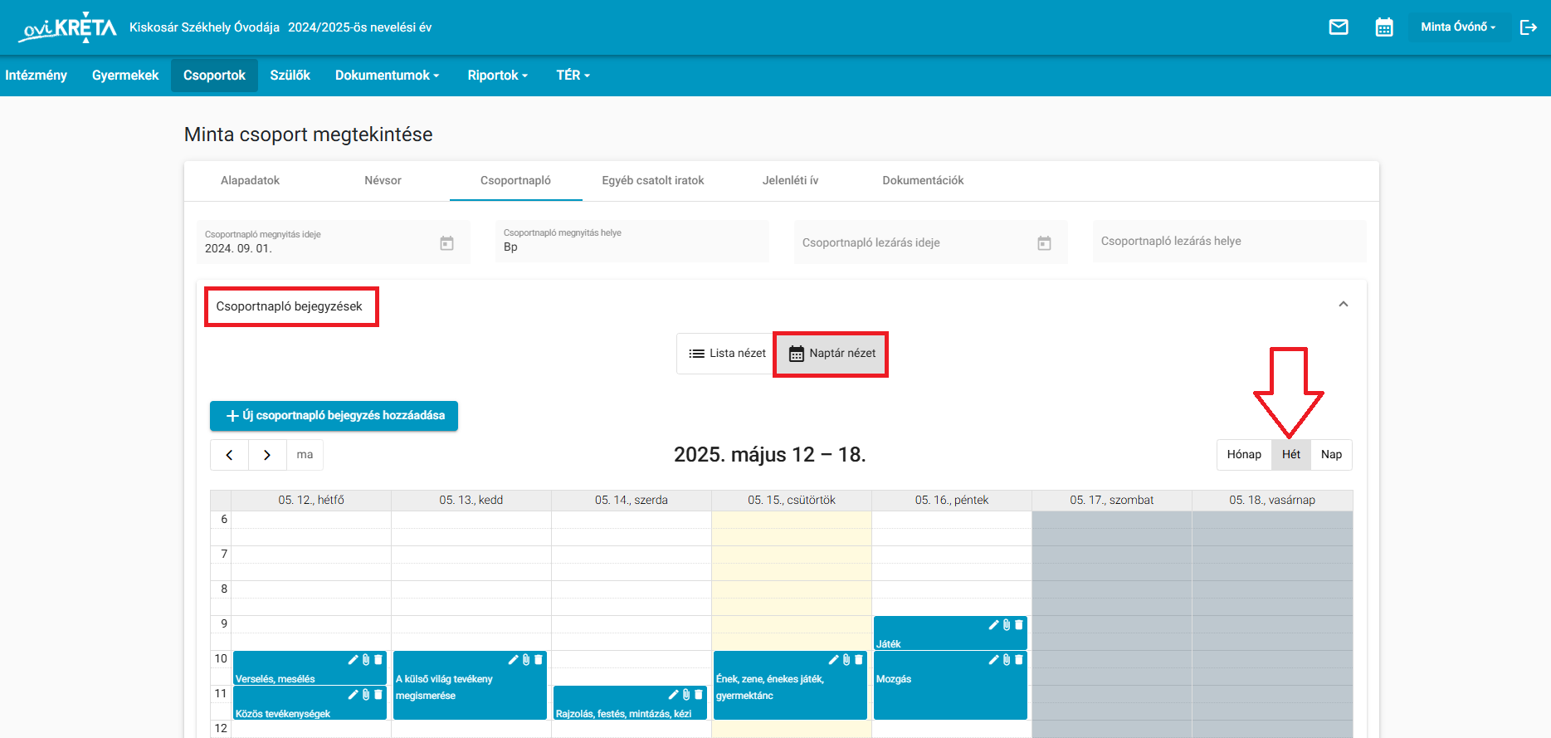The image size is (1551, 738).
Task: Edit the Közös tevékenységek entry (pencil)
Action: click(x=353, y=695)
